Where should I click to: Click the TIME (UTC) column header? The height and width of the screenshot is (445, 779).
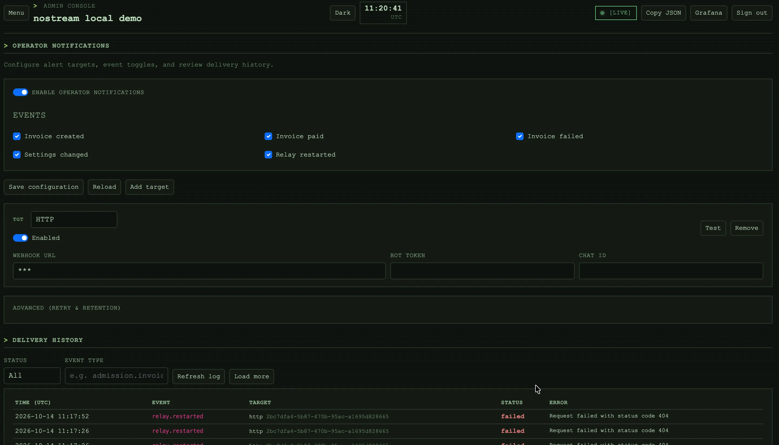point(33,403)
